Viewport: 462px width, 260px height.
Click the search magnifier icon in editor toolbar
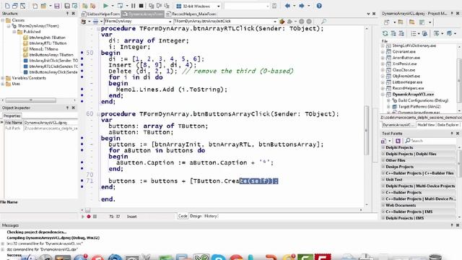coord(324,21)
